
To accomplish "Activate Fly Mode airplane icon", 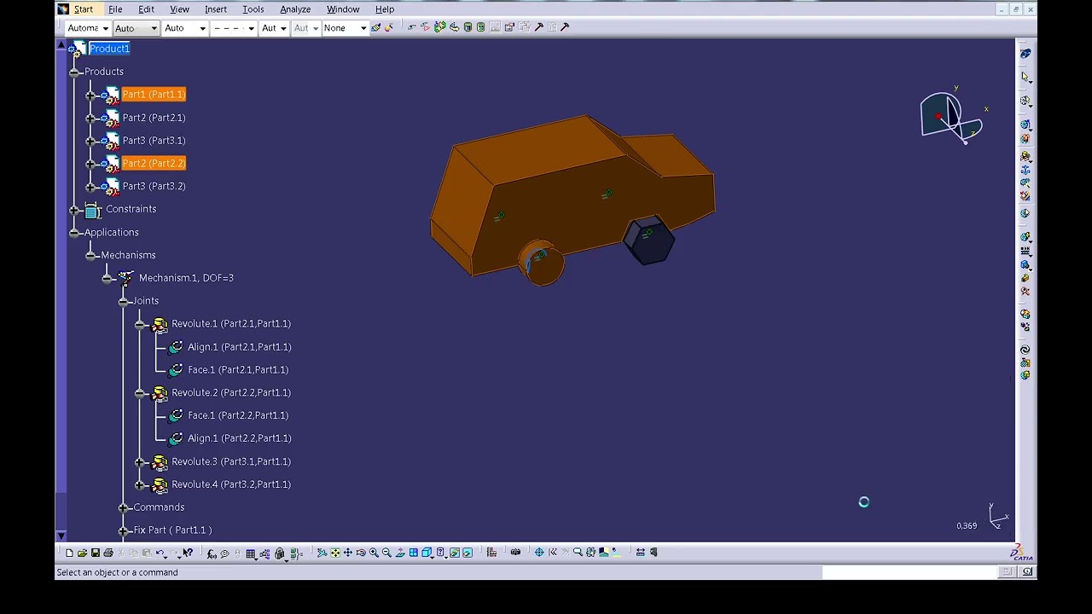I will [x=322, y=553].
